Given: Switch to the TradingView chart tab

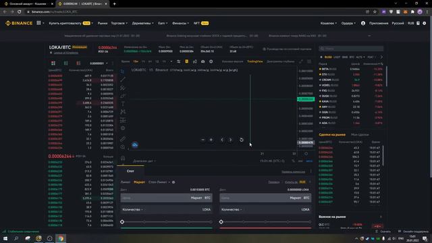Looking at the screenshot, I should click(x=255, y=61).
